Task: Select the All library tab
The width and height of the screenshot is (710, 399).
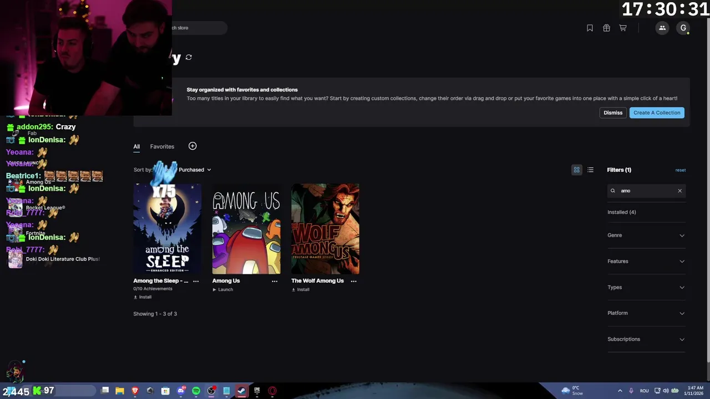Action: (136, 146)
